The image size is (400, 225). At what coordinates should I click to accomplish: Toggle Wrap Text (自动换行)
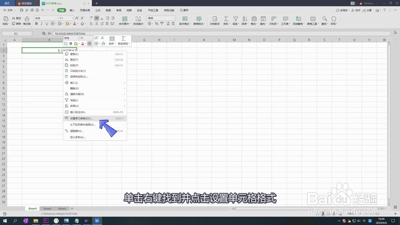click(138, 21)
